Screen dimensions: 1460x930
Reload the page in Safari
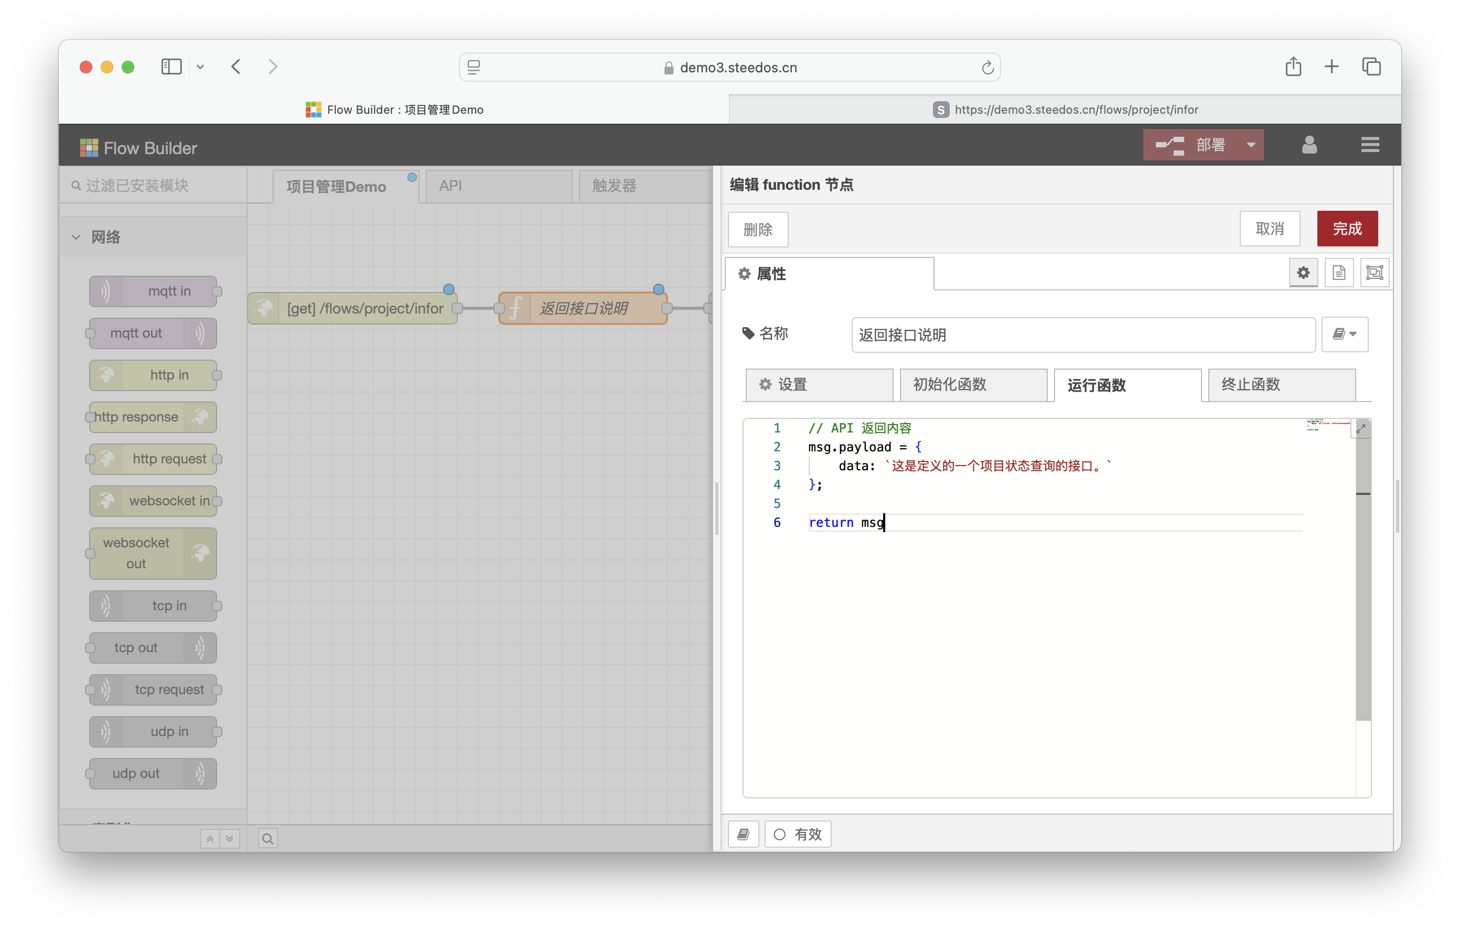point(987,67)
